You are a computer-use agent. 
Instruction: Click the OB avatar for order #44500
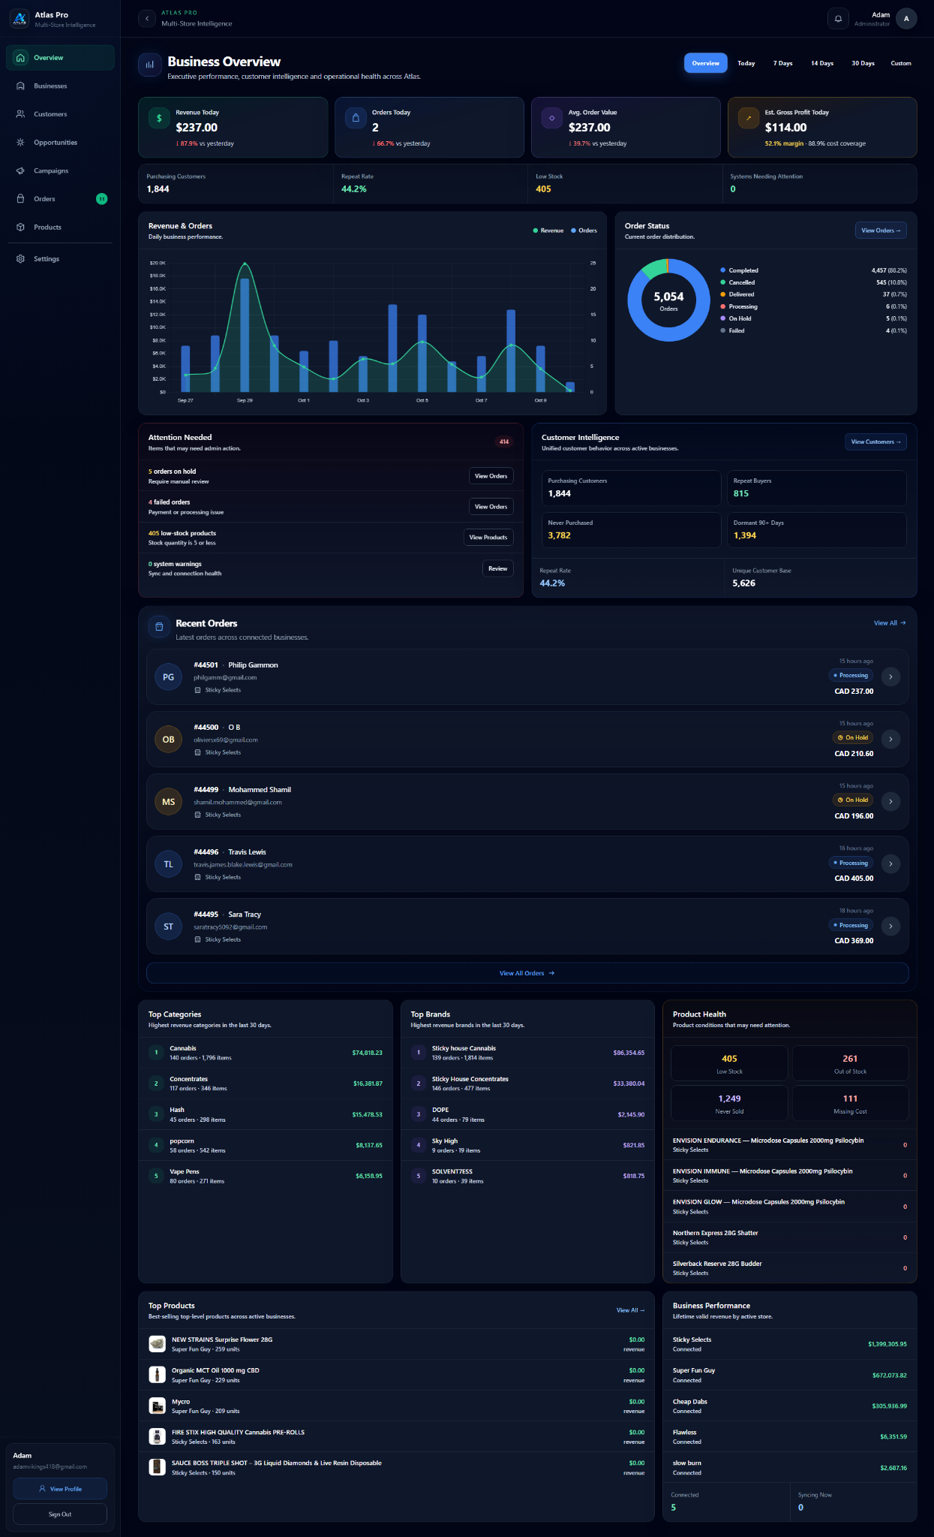[x=169, y=740]
